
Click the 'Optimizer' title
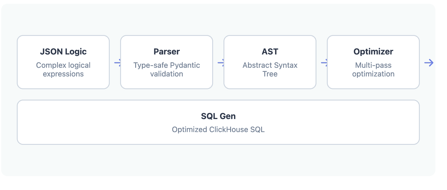point(373,52)
